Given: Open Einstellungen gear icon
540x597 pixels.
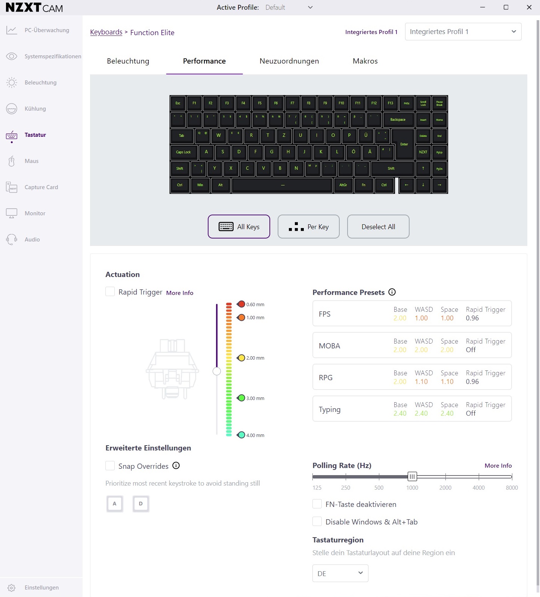Looking at the screenshot, I should click(x=12, y=588).
